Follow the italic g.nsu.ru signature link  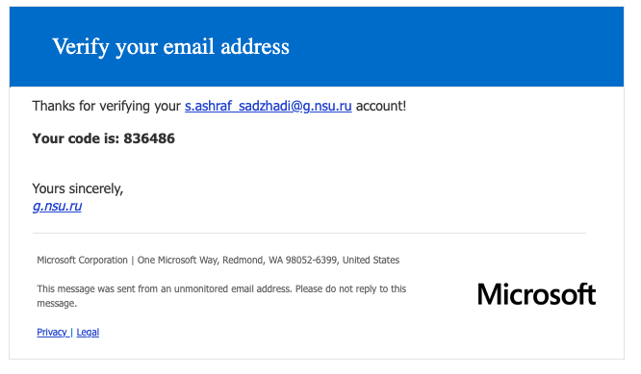[57, 206]
